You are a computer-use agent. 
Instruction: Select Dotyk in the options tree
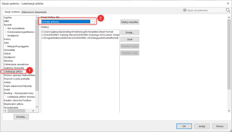7,90
